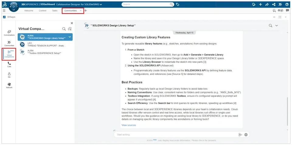Image resolution: width=292 pixels, height=145 pixels.
Task: Click the search magnifier in top bar
Action: pos(171,5)
